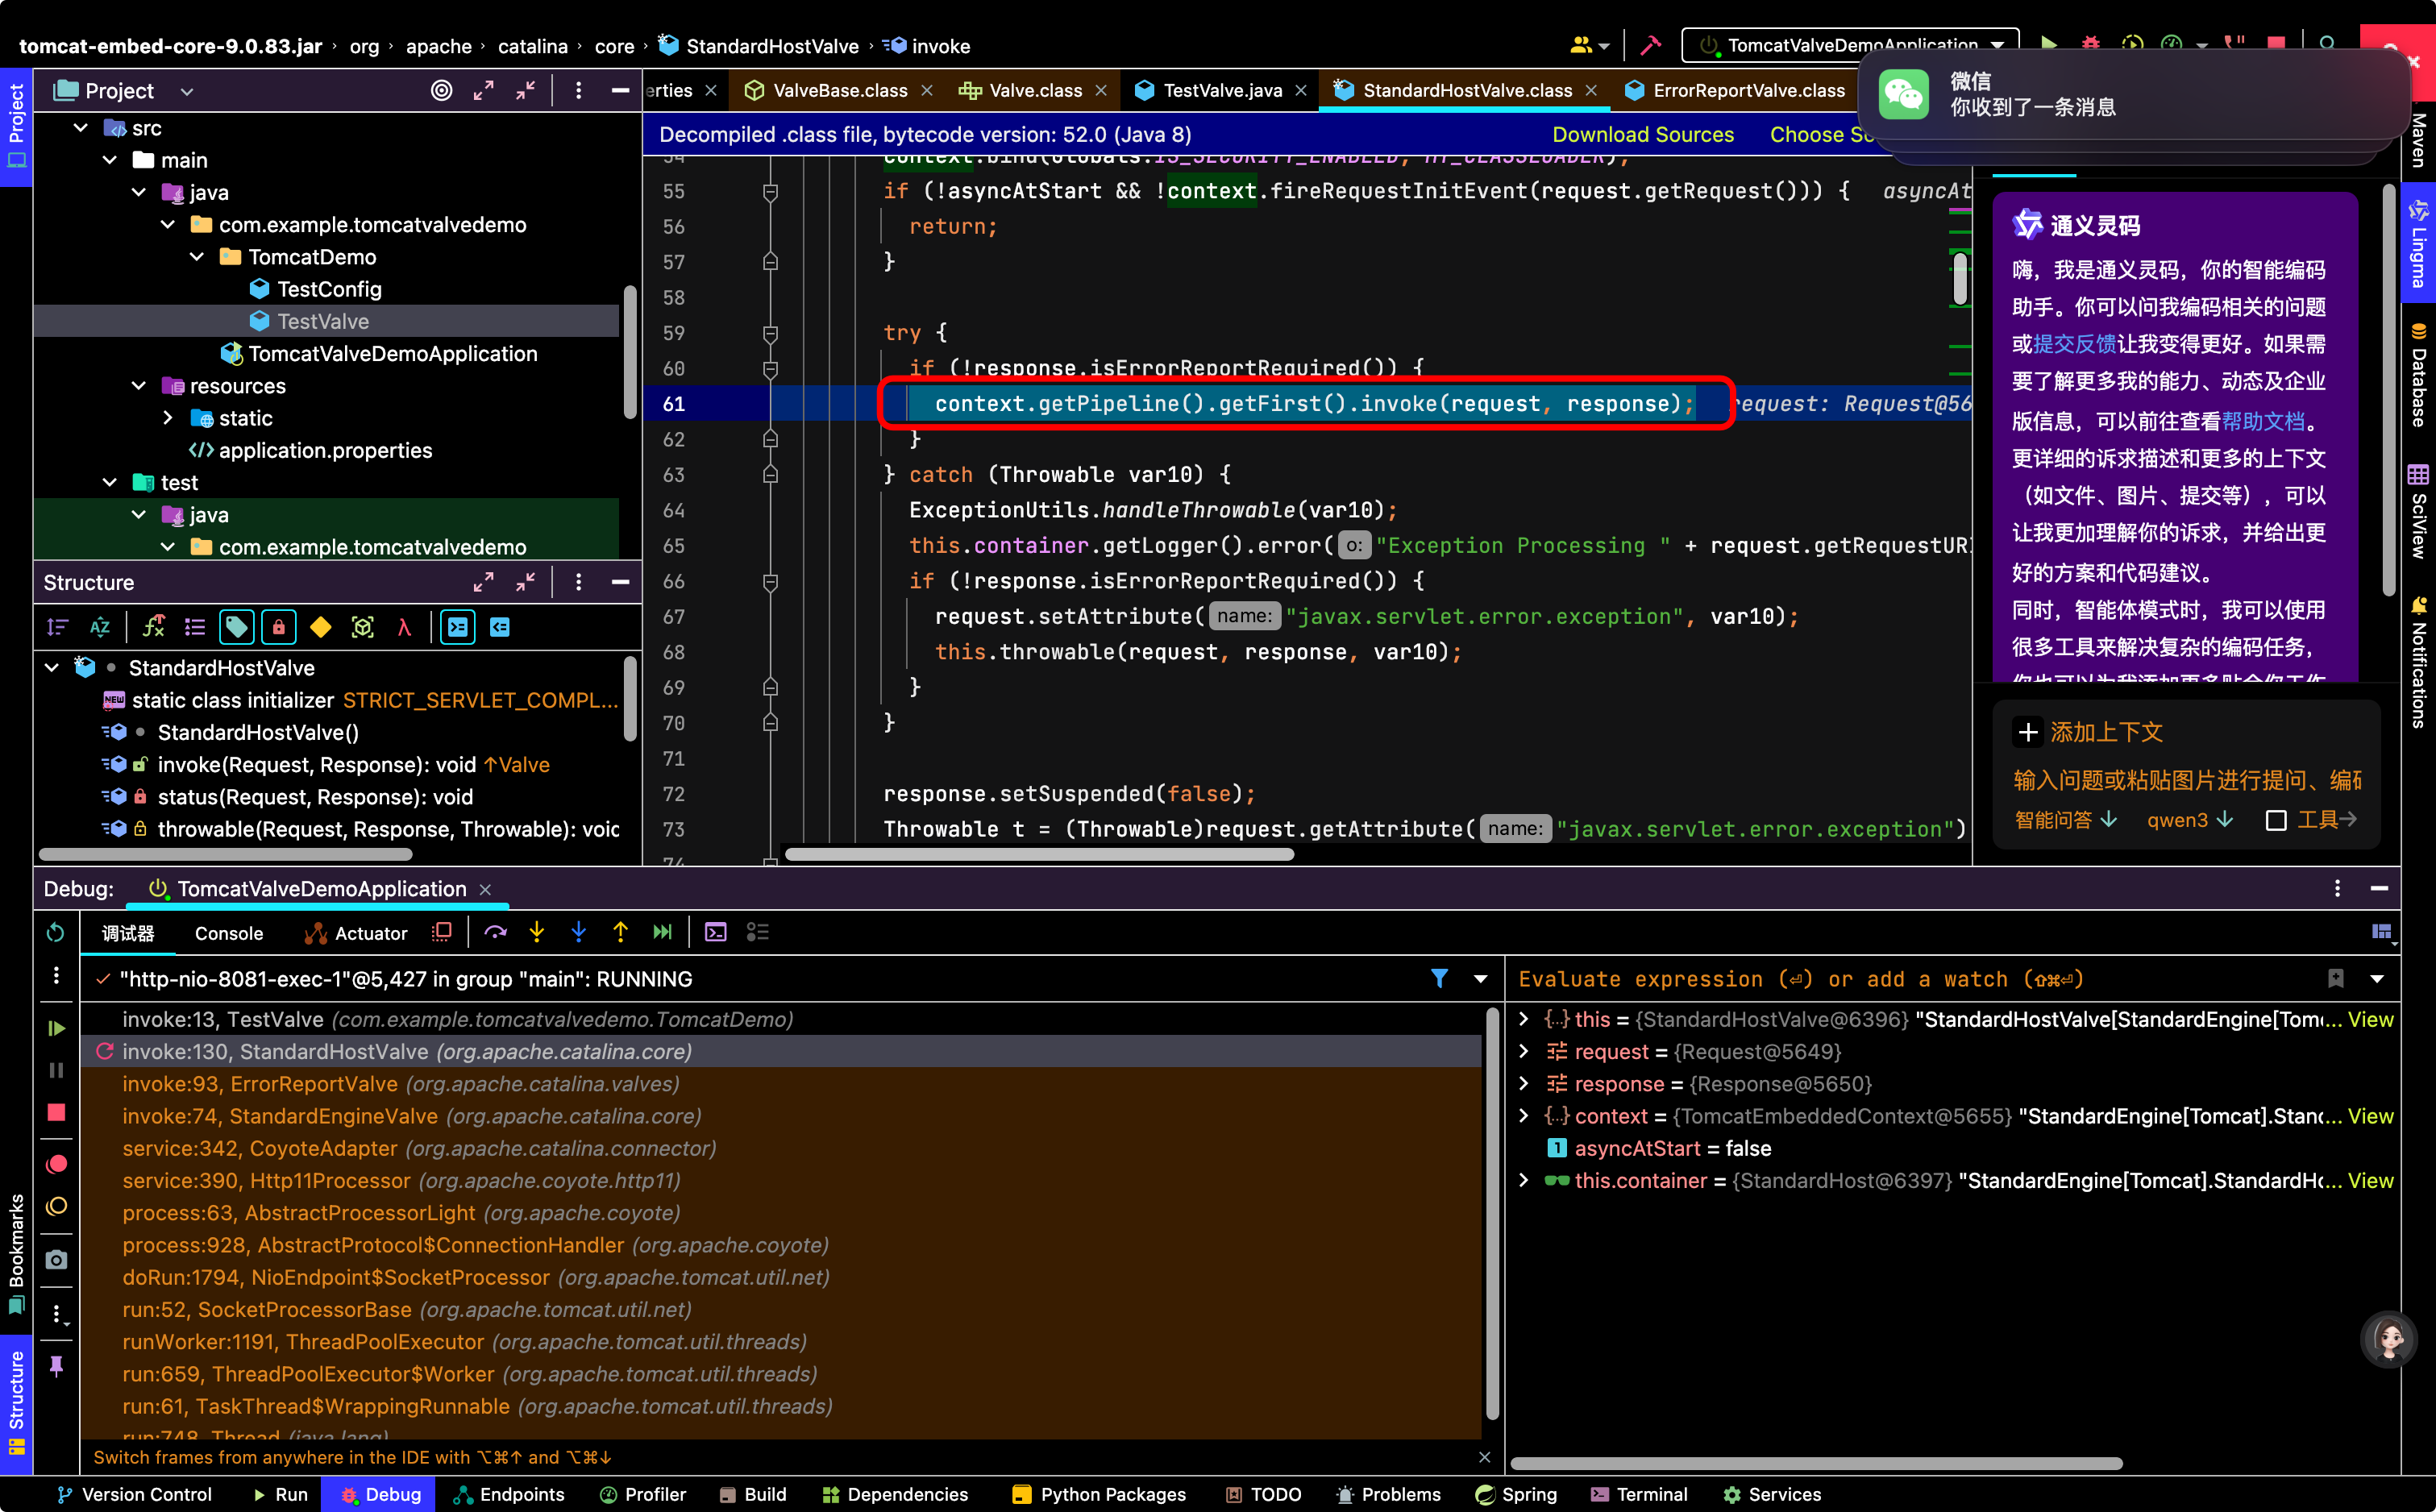Open the qwen3 model dropdown

[2189, 820]
